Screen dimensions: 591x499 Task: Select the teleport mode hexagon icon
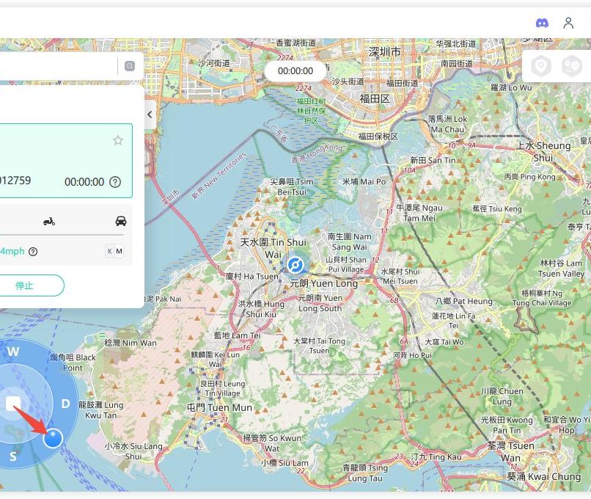[x=541, y=67]
